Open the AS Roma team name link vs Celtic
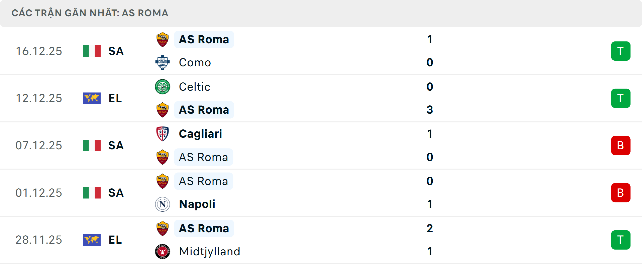Screen dimensions: 642x264 click(x=204, y=110)
